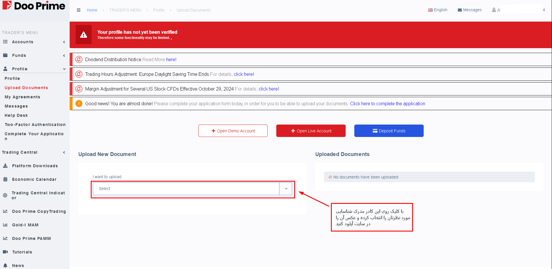Click the Profile person icon in sidebar
This screenshot has width=552, height=269.
tap(5, 69)
